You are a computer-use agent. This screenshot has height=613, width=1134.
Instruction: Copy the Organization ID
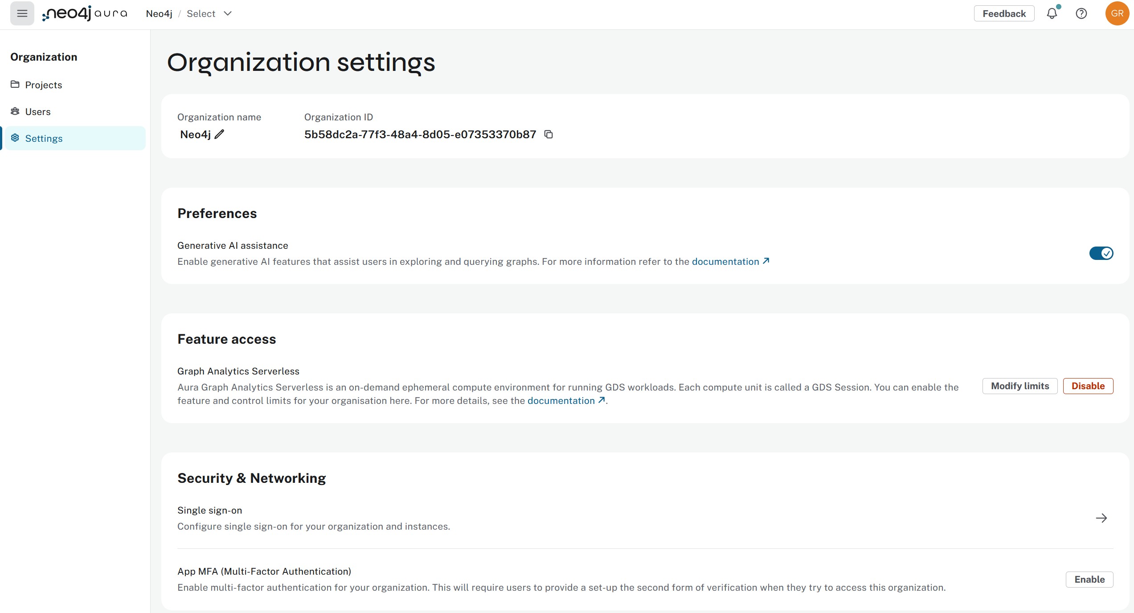point(549,134)
